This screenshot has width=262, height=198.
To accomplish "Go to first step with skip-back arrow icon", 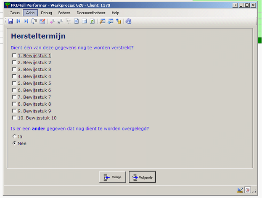I will point(19,21).
